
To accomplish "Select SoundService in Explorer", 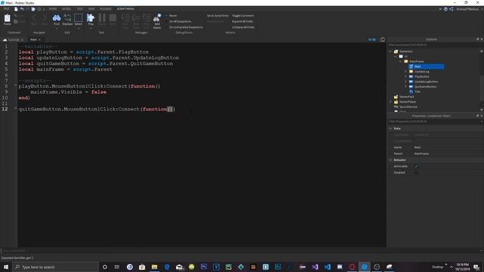I will pos(408,107).
